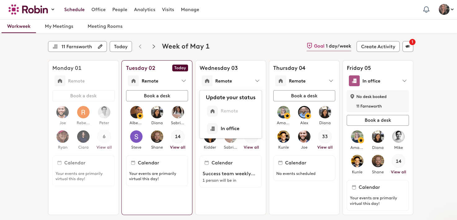Open Friday's In office status dropdown
457x220 pixels.
coord(404,81)
